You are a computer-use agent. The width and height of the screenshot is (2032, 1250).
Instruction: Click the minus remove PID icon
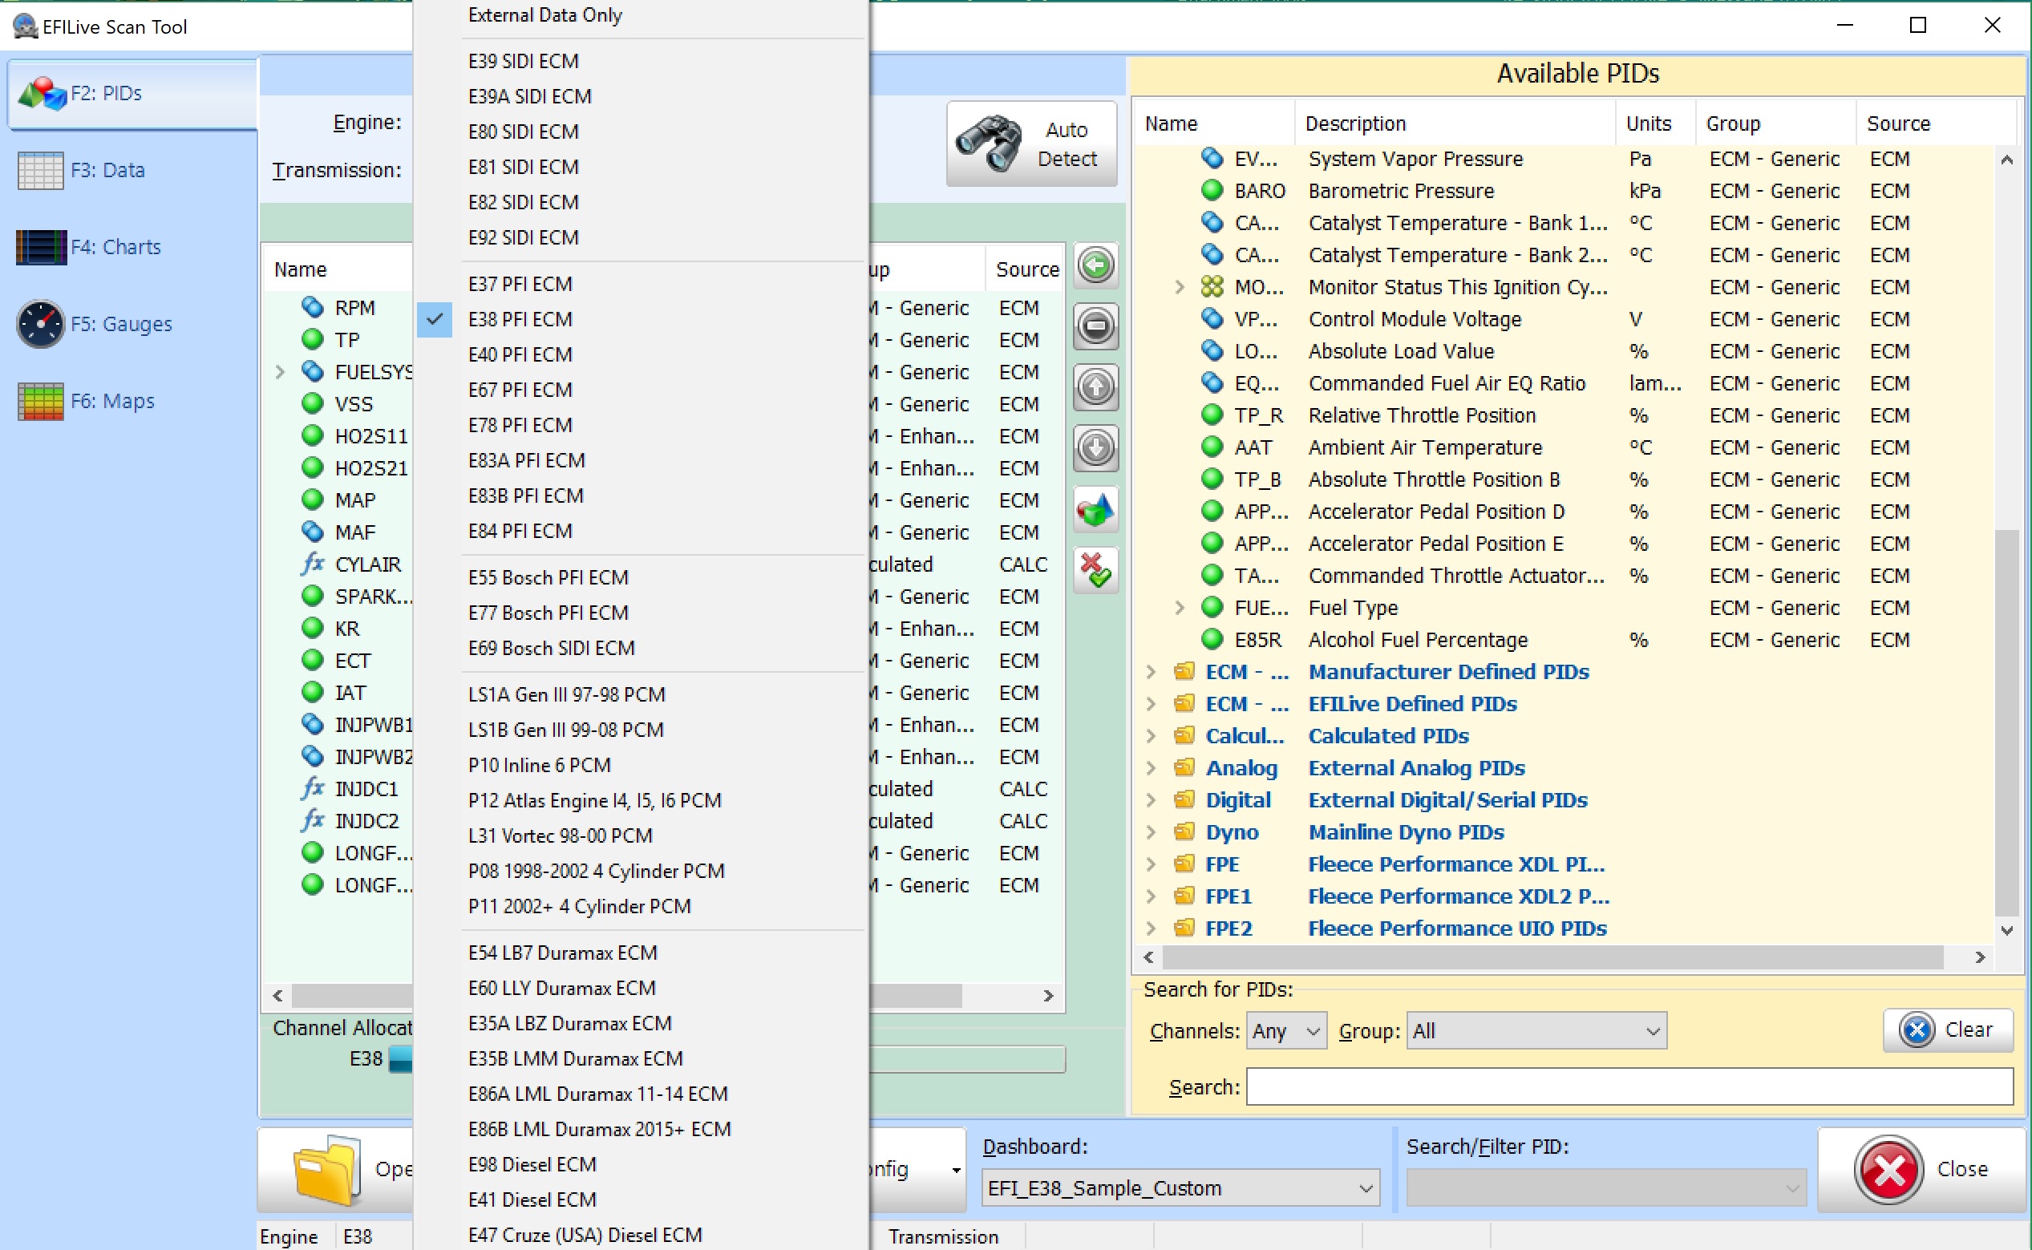(1095, 326)
